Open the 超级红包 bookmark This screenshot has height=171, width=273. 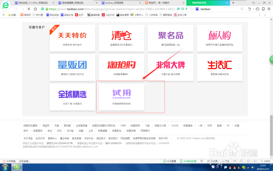pos(67,15)
